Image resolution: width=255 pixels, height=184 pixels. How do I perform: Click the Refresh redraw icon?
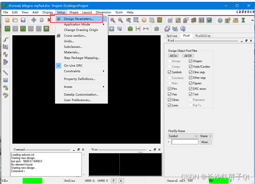pos(144,20)
